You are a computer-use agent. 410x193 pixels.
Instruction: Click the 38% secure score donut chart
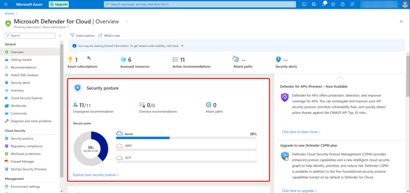tap(91, 149)
